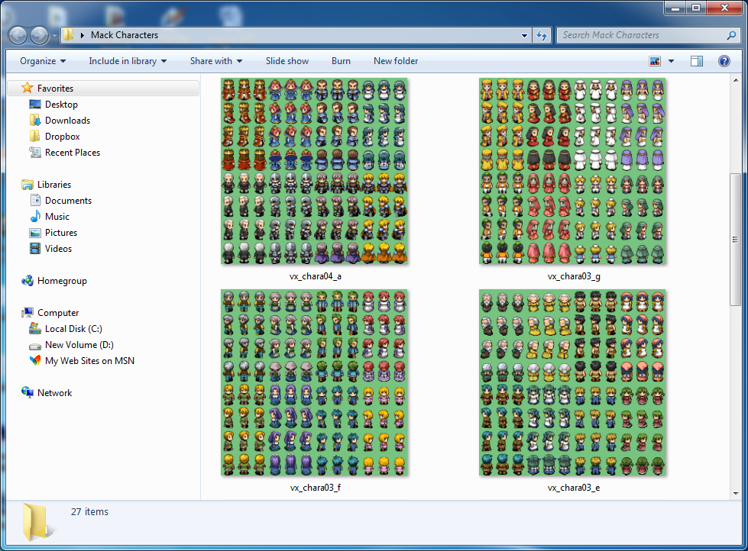Click the file list scrollbar thumb

(x=735, y=240)
